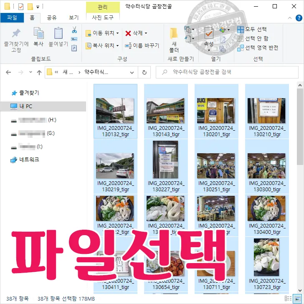Open the help question mark icon
This screenshot has height=304, width=304.
[299, 18]
